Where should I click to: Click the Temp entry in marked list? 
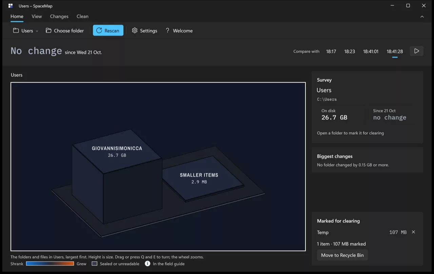click(x=323, y=232)
